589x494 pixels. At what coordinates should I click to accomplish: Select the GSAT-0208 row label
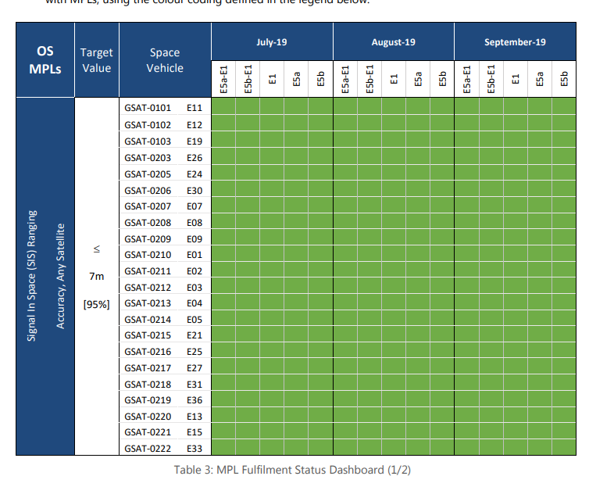click(148, 223)
